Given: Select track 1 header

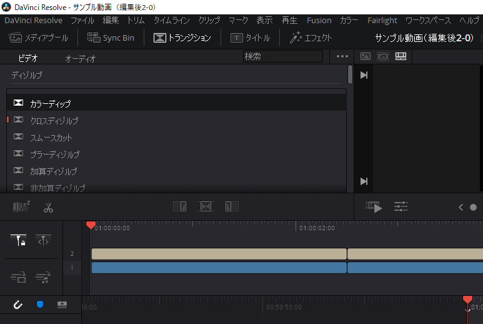Looking at the screenshot, I should click(x=72, y=267).
